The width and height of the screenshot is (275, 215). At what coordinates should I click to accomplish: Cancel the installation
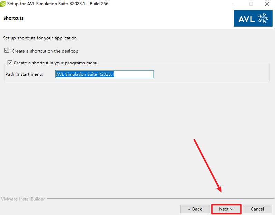click(257, 209)
